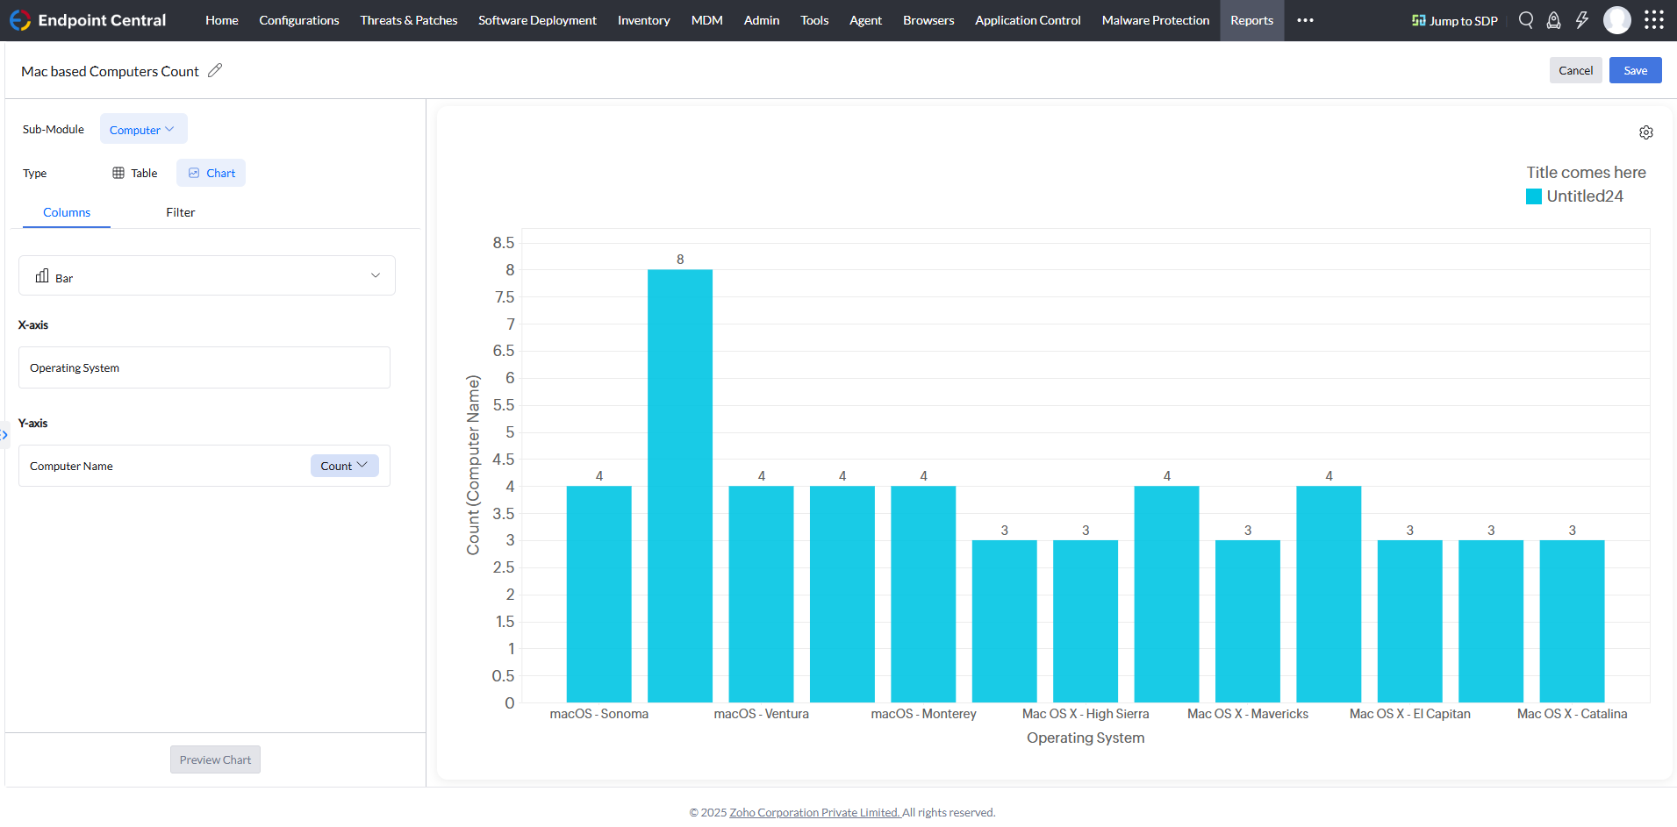This screenshot has height=827, width=1677.
Task: Change Count aggregation for Computer Name
Action: 344,466
